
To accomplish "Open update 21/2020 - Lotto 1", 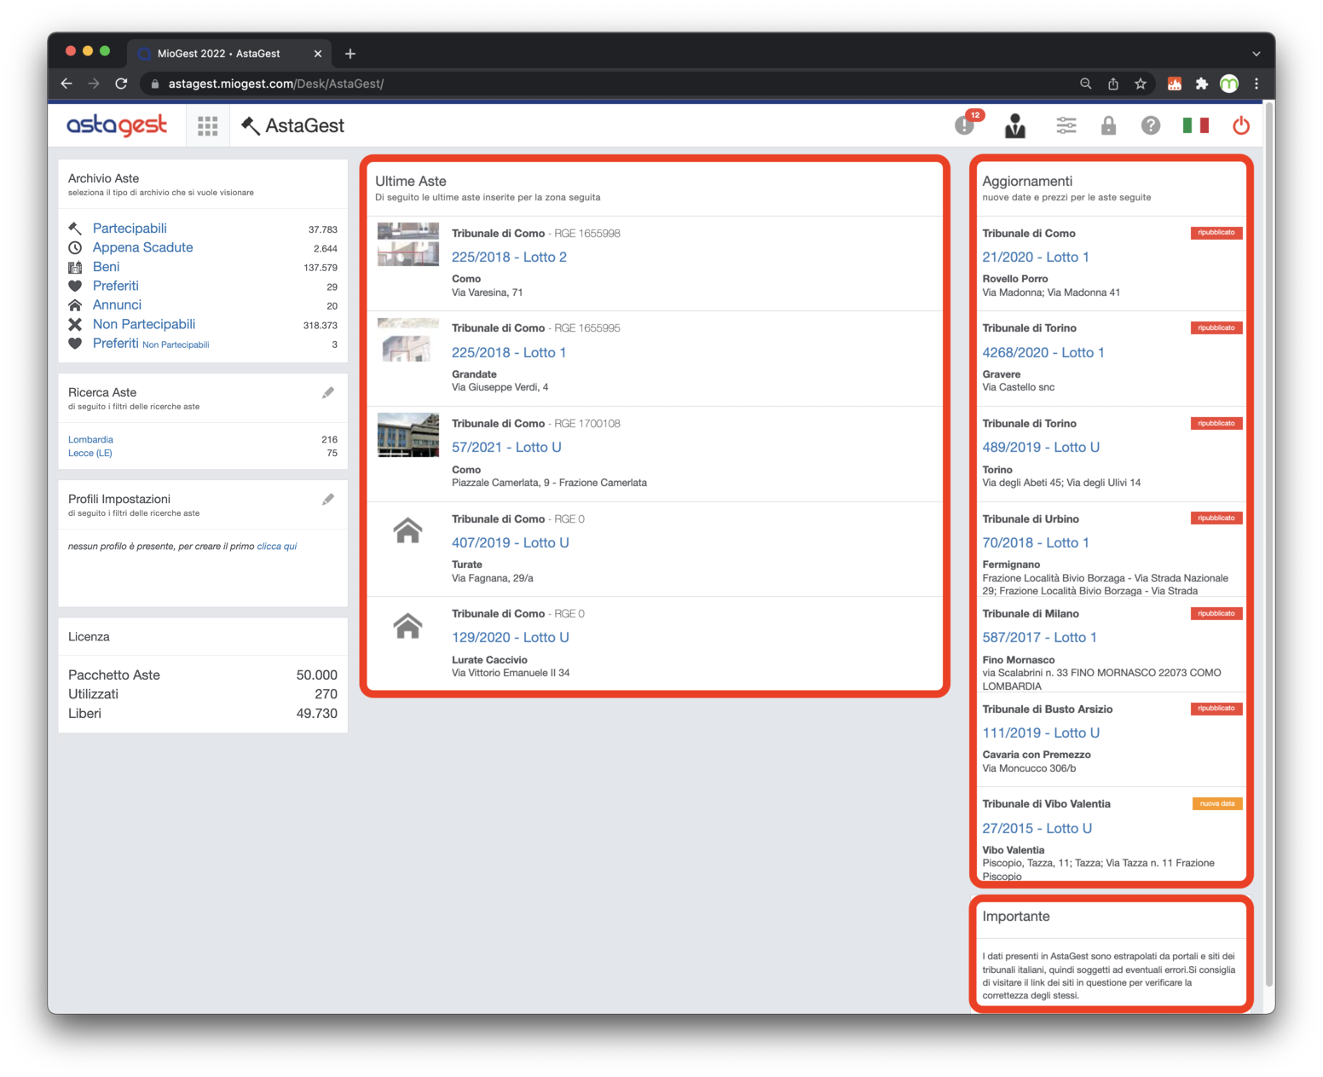I will pyautogui.click(x=1036, y=258).
